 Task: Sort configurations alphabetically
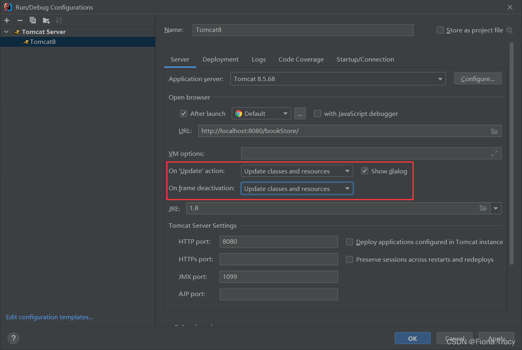59,20
